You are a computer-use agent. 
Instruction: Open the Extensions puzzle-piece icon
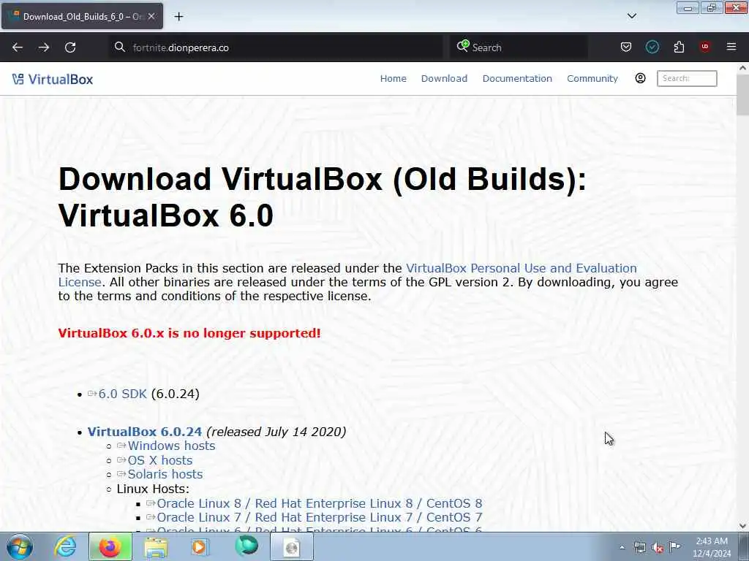coord(679,47)
